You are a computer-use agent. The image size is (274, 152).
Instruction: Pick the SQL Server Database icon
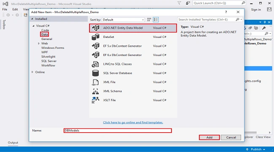click(x=95, y=73)
